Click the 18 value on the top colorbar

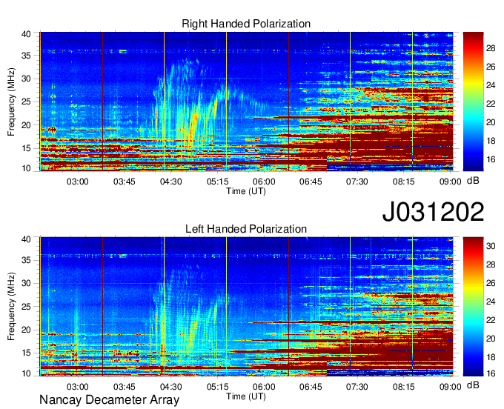[x=491, y=141]
